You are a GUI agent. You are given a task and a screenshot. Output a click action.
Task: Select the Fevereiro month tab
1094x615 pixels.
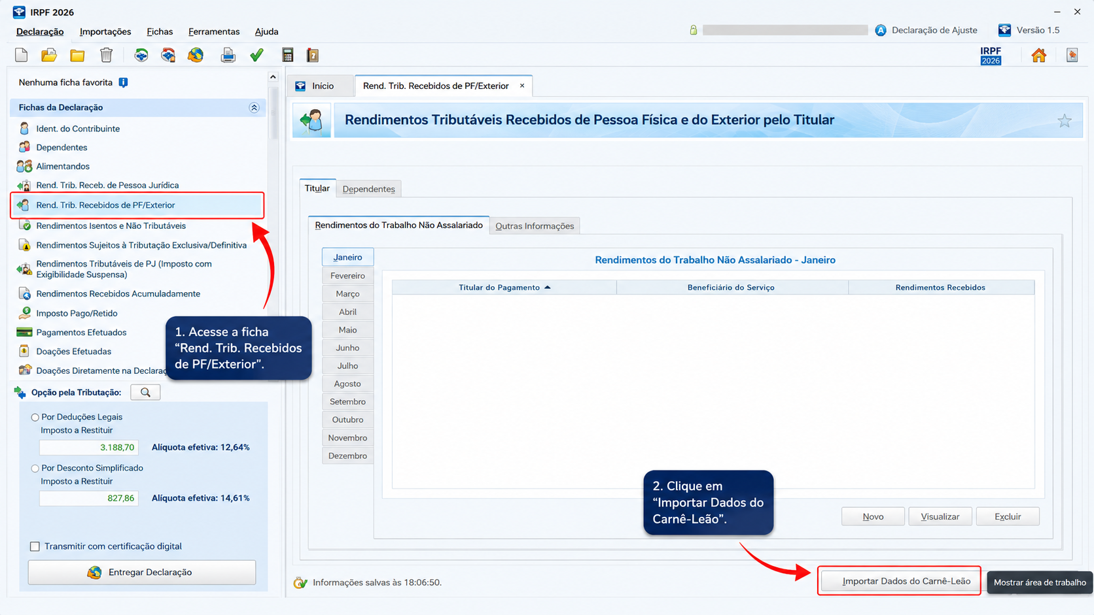pos(347,276)
